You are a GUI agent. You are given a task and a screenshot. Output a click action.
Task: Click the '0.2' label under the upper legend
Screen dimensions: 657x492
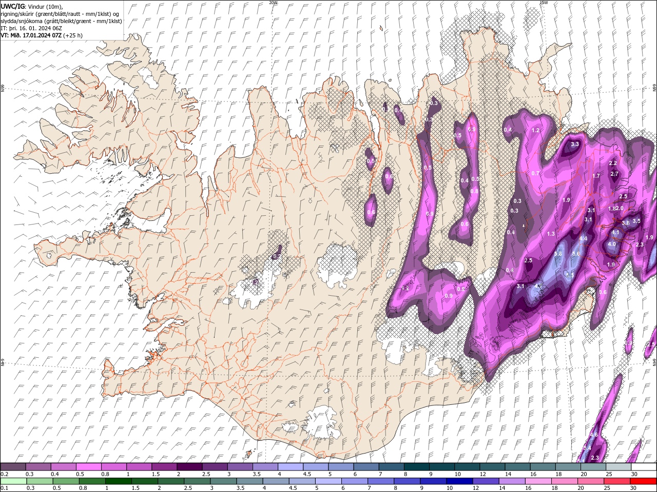click(x=4, y=474)
